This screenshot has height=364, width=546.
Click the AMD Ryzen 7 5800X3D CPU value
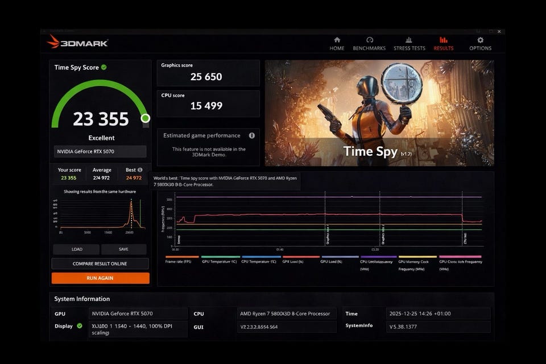click(287, 313)
